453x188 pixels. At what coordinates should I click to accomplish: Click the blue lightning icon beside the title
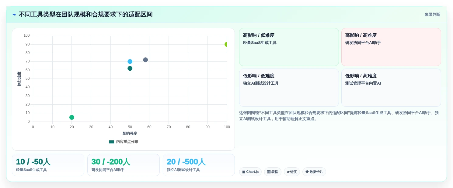(x=14, y=15)
